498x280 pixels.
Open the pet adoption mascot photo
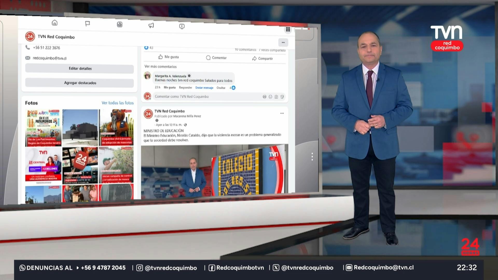pos(116,127)
